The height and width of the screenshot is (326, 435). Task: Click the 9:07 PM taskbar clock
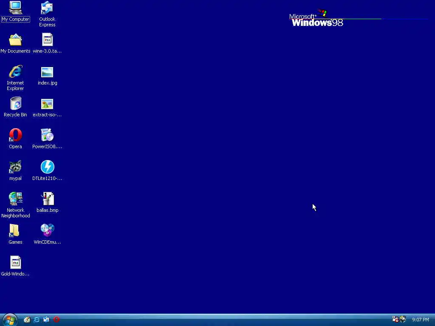(420, 320)
